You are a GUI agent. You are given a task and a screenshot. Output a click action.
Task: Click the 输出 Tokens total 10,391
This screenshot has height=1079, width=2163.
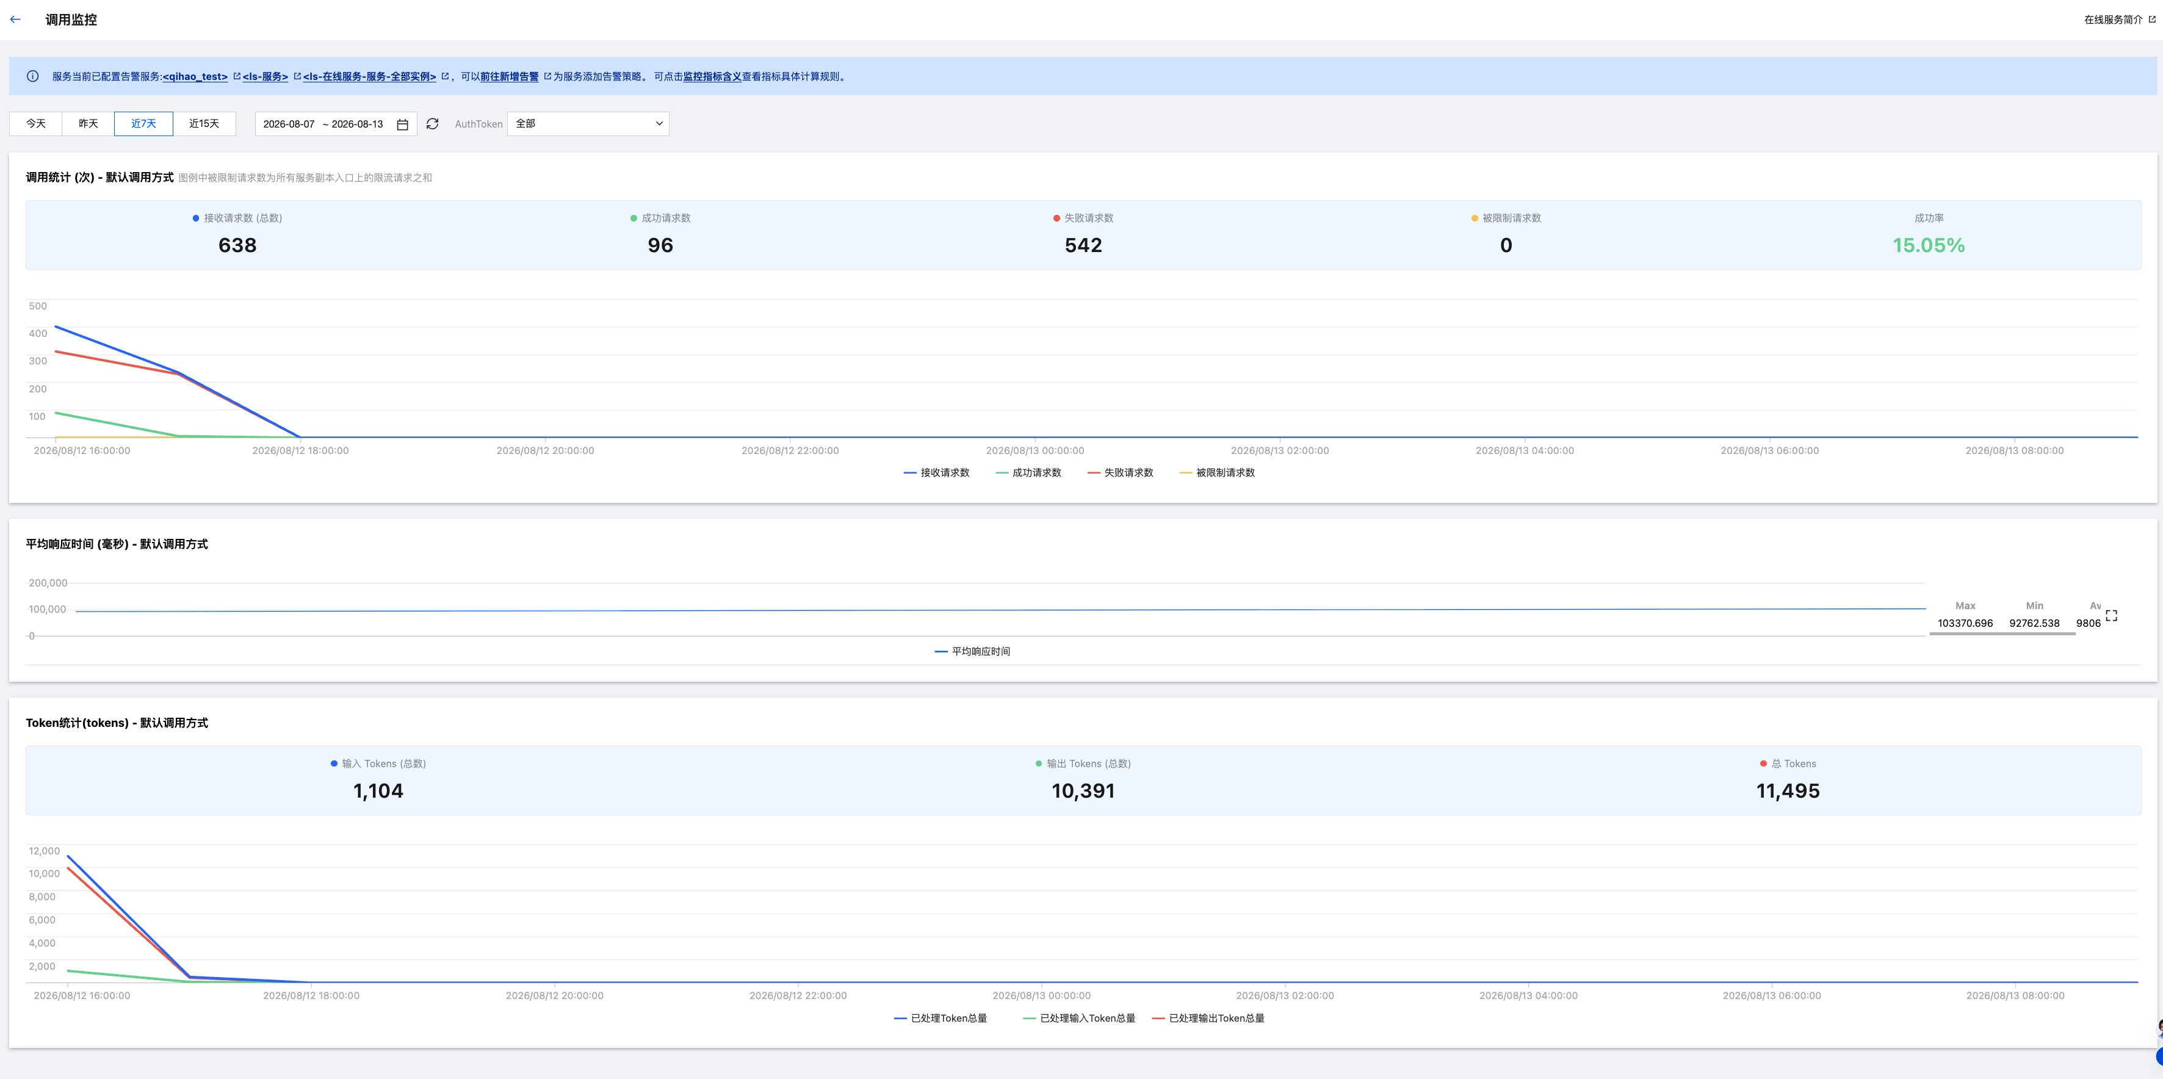pyautogui.click(x=1083, y=791)
